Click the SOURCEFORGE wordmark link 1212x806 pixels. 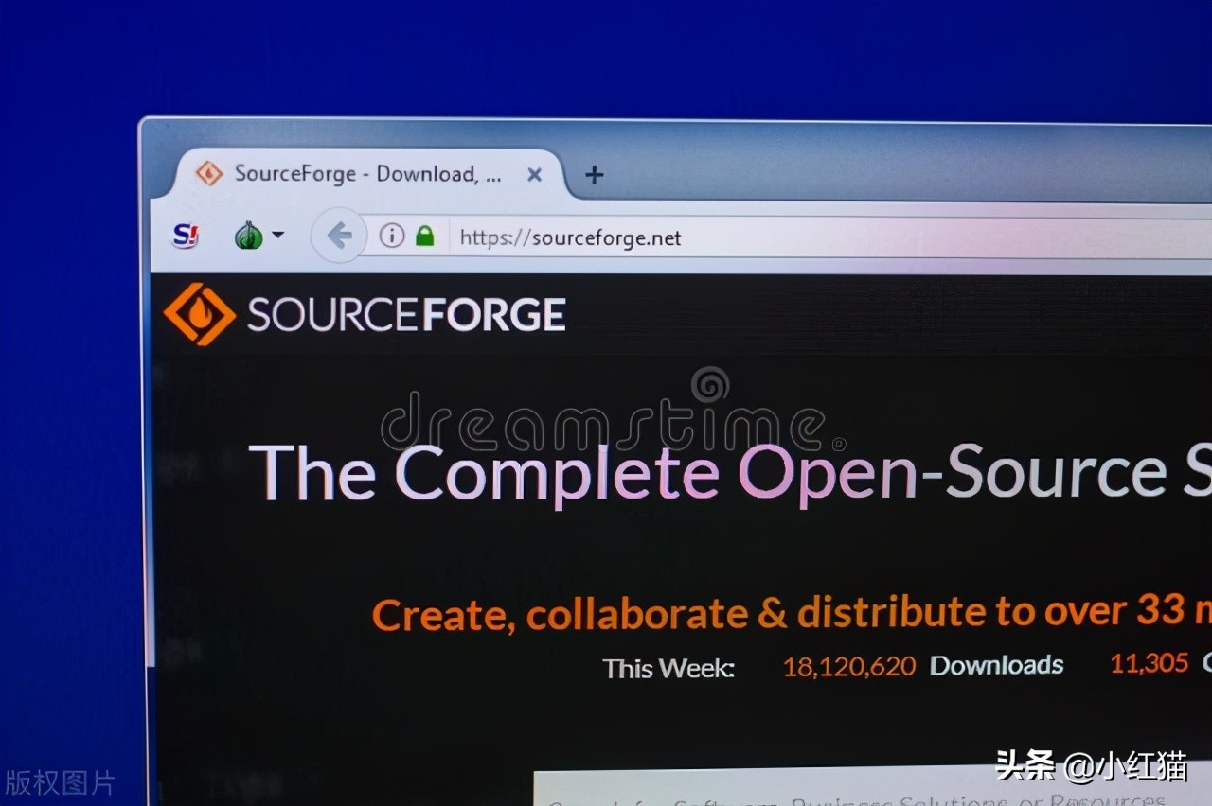coord(406,315)
